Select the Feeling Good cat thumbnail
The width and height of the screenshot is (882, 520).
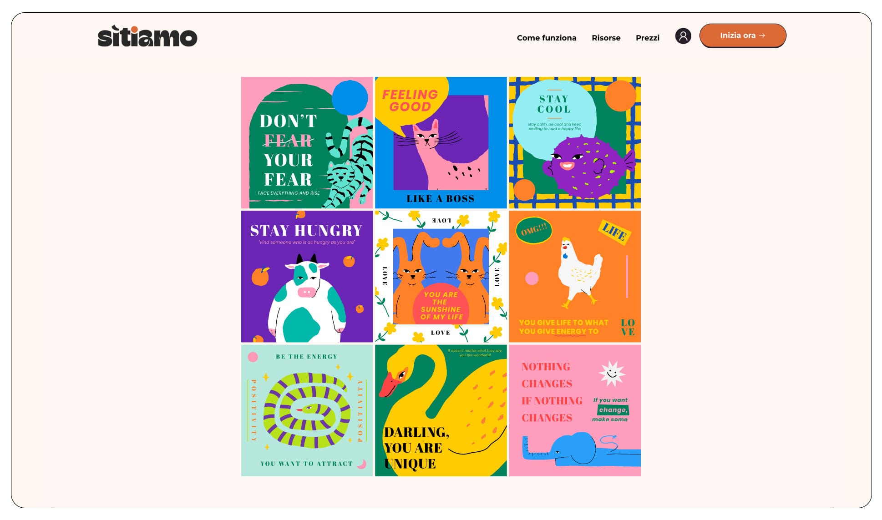(x=441, y=142)
